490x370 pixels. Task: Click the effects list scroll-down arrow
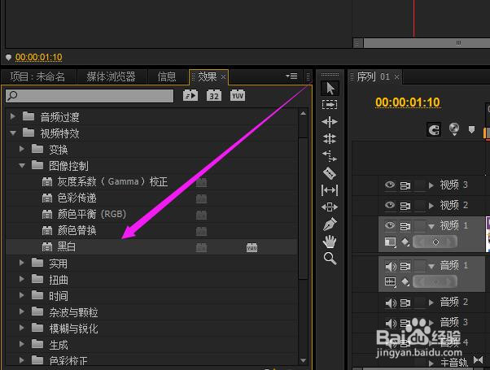coord(303,360)
